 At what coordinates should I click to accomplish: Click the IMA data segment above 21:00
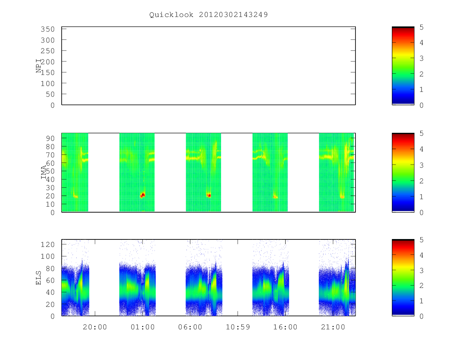(x=337, y=172)
